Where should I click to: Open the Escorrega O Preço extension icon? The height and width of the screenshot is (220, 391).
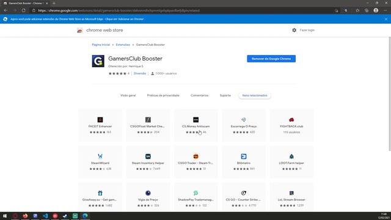pyautogui.click(x=244, y=120)
